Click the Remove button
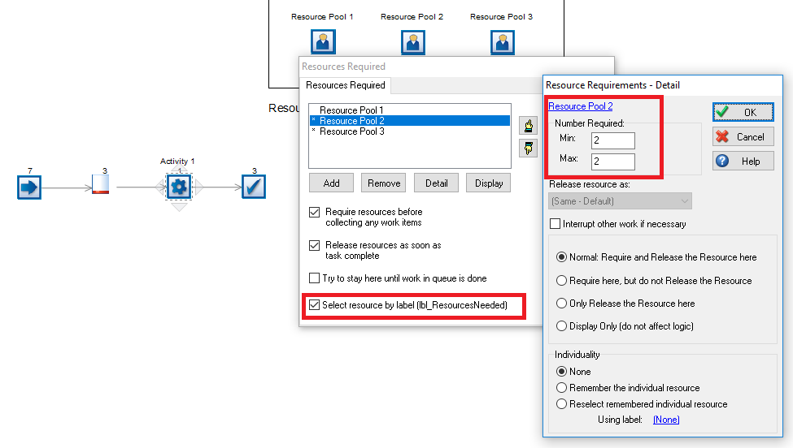Viewport: 793px width, 448px height. [x=384, y=183]
